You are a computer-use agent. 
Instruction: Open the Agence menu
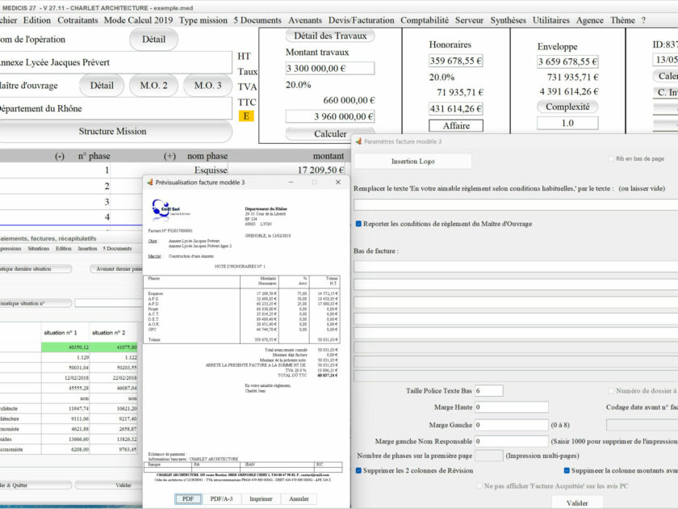pyautogui.click(x=589, y=20)
